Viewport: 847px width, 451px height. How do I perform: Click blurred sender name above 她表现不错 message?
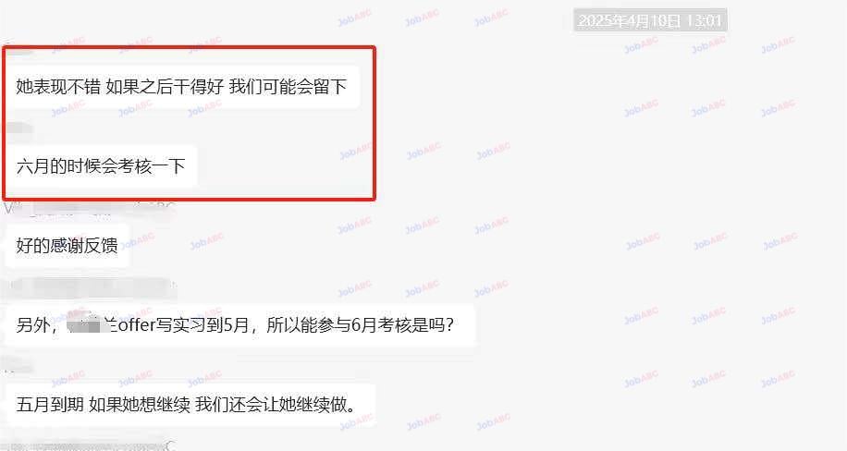18,49
